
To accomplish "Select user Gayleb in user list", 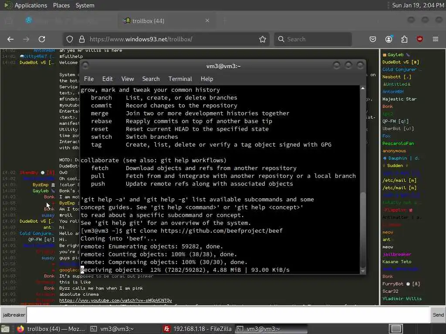I will tap(395, 54).
